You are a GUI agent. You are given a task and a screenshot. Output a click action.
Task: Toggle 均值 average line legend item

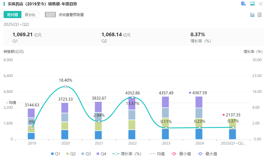157,154
